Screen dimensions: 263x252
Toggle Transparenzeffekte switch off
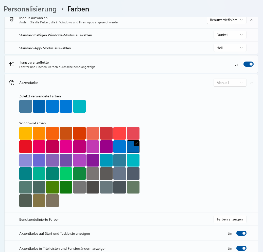[248, 64]
